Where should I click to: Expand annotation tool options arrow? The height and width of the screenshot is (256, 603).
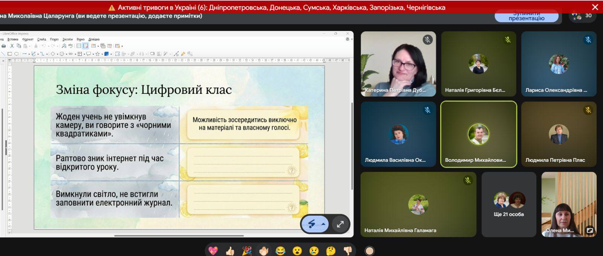[x=323, y=224]
